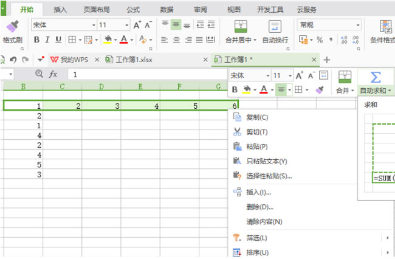Open the ribbon 宋体 font name dropdown
Screen dimensions: 395x259
pos(94,25)
